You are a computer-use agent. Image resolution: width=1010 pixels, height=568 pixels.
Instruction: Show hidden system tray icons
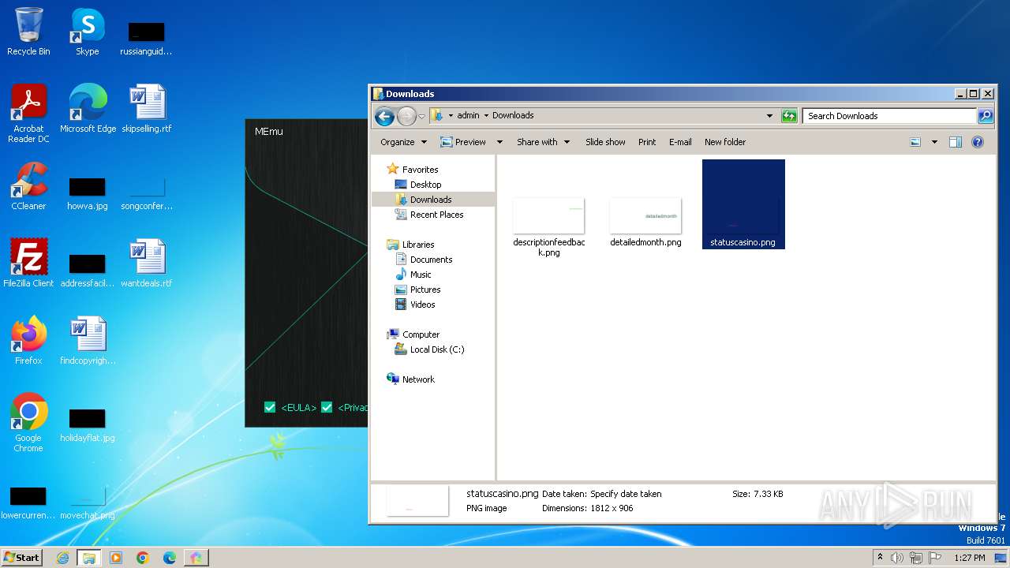[x=880, y=558]
